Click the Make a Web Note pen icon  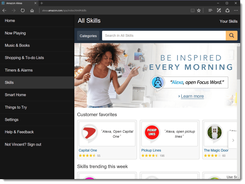pos(219,11)
